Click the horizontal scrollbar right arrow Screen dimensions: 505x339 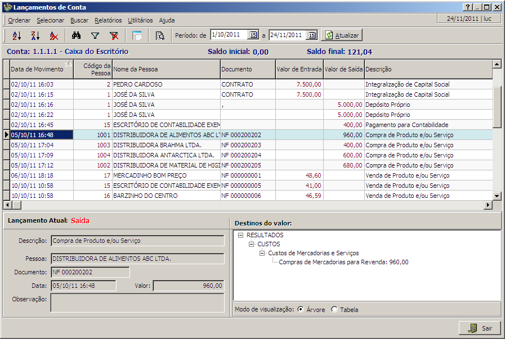point(488,205)
